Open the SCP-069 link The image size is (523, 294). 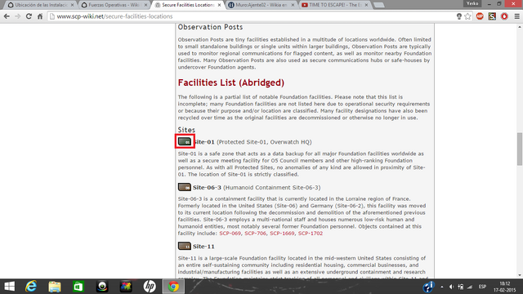pos(230,233)
